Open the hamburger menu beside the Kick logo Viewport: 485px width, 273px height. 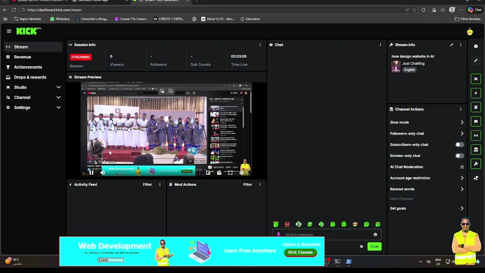[9, 31]
